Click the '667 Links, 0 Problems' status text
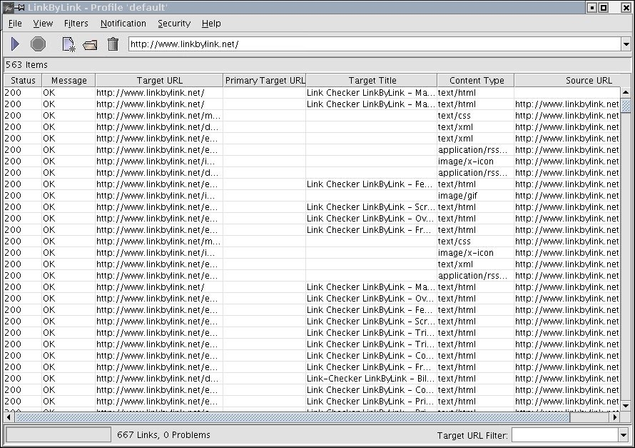The height and width of the screenshot is (448, 635). coord(163,435)
